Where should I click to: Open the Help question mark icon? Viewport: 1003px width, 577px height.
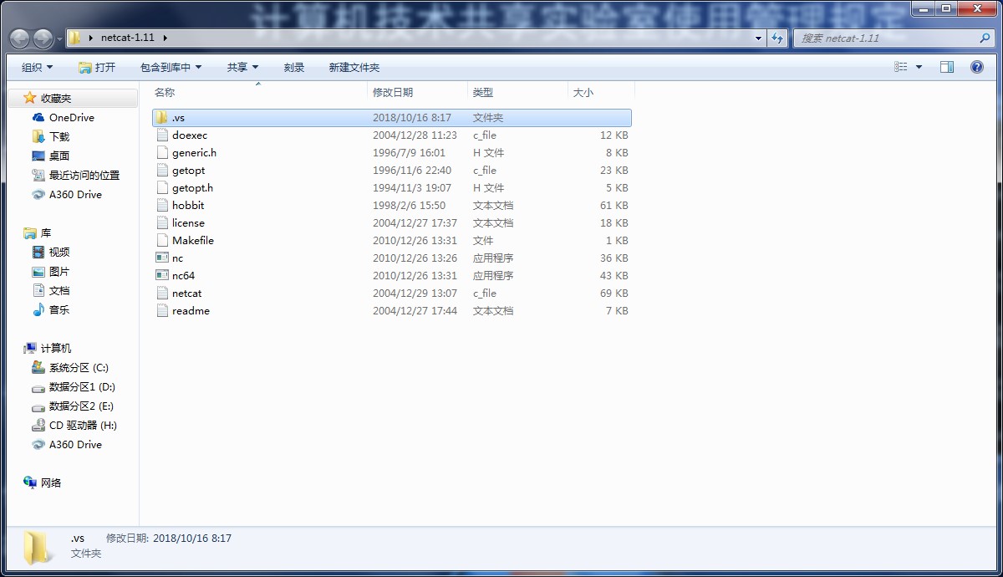(x=976, y=67)
